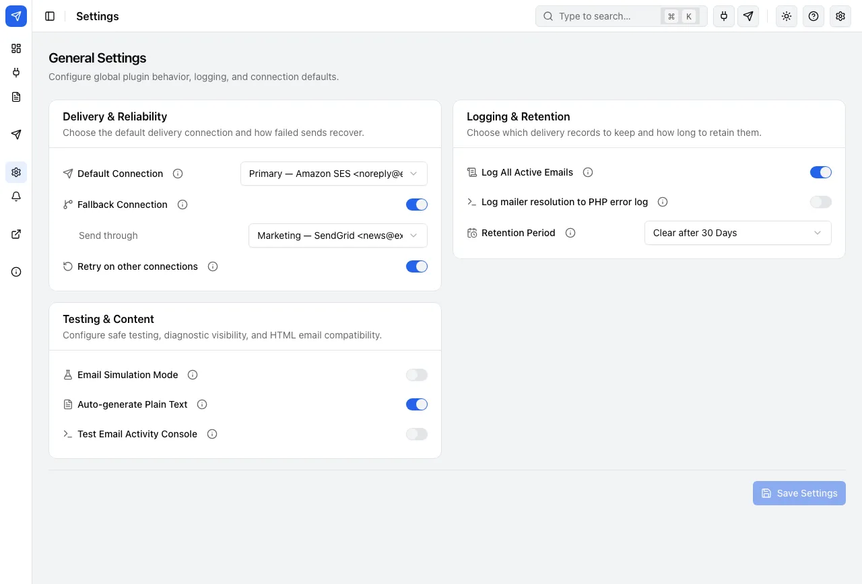Screen dimensions: 862x584
Task: Click the General Settings heading
Action: [x=98, y=58]
